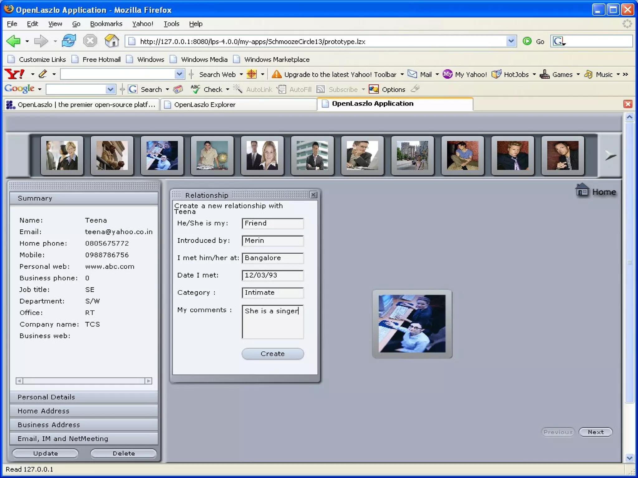This screenshot has width=638, height=478.
Task: Click the Yahoo Mail toolbar icon
Action: (412, 74)
